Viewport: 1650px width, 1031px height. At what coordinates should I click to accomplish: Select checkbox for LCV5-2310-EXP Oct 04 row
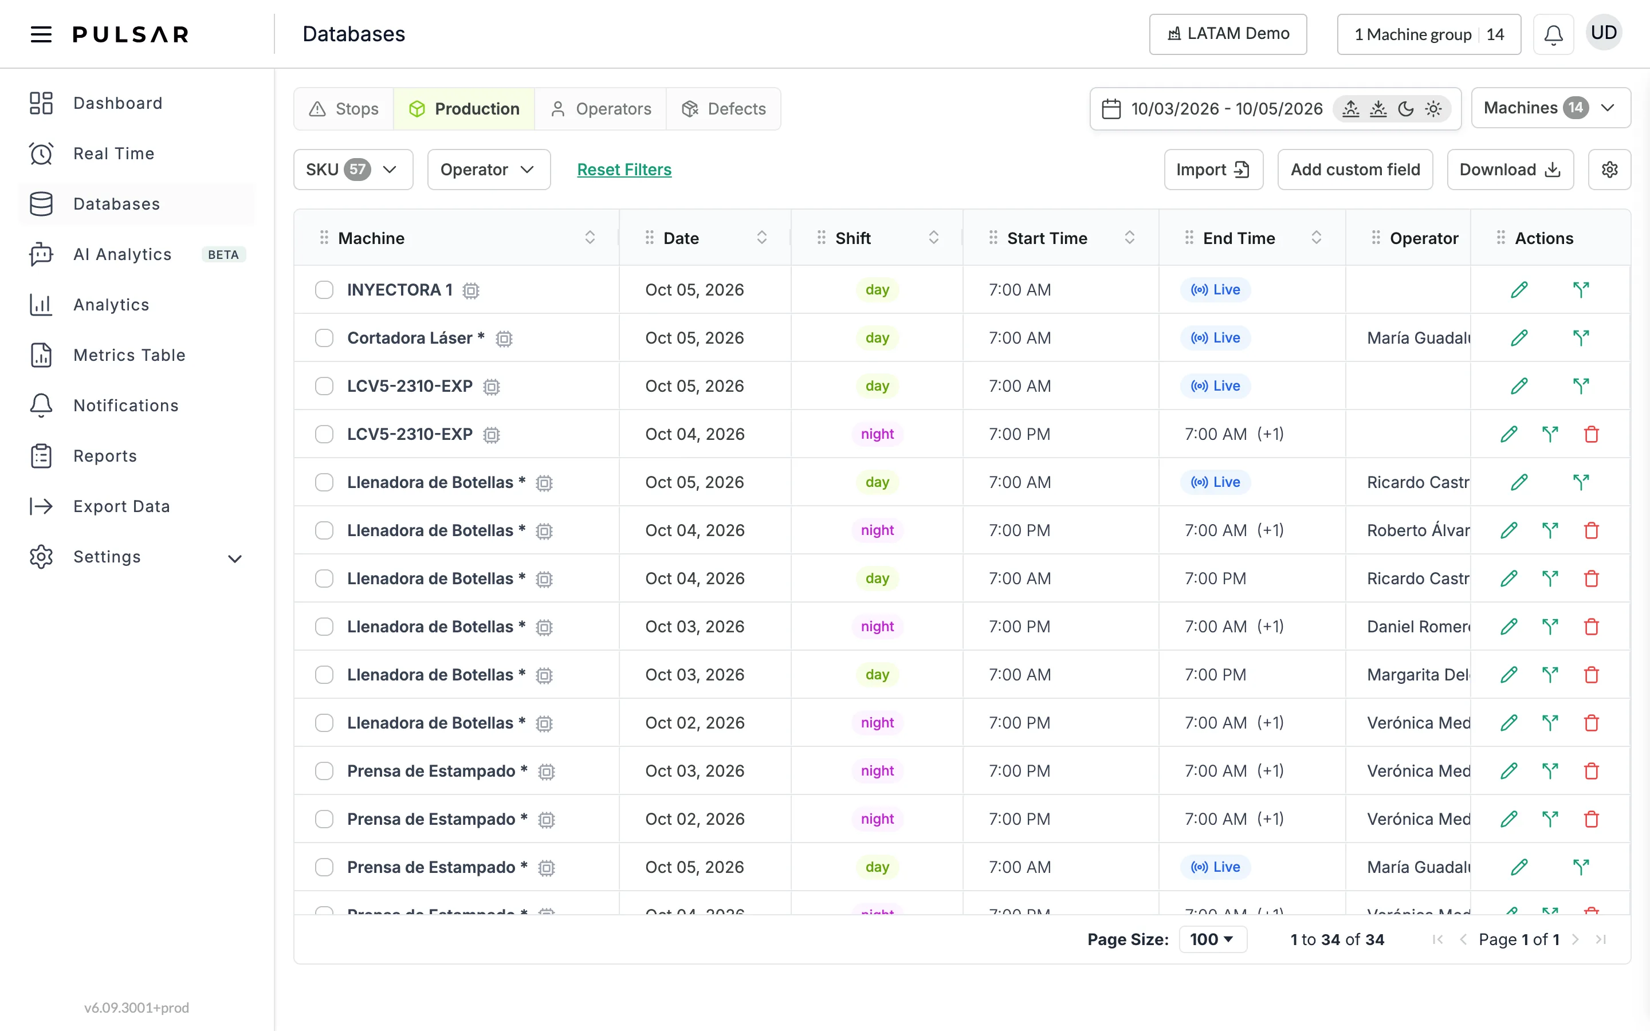(x=324, y=434)
